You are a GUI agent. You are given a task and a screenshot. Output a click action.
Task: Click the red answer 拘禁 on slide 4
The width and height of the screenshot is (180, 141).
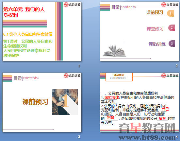(x=111, y=117)
